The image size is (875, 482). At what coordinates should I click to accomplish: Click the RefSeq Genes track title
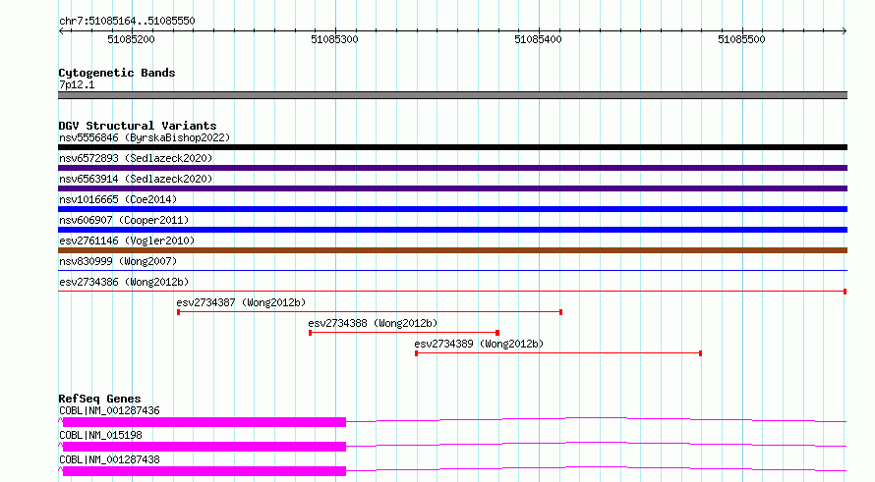tap(99, 399)
